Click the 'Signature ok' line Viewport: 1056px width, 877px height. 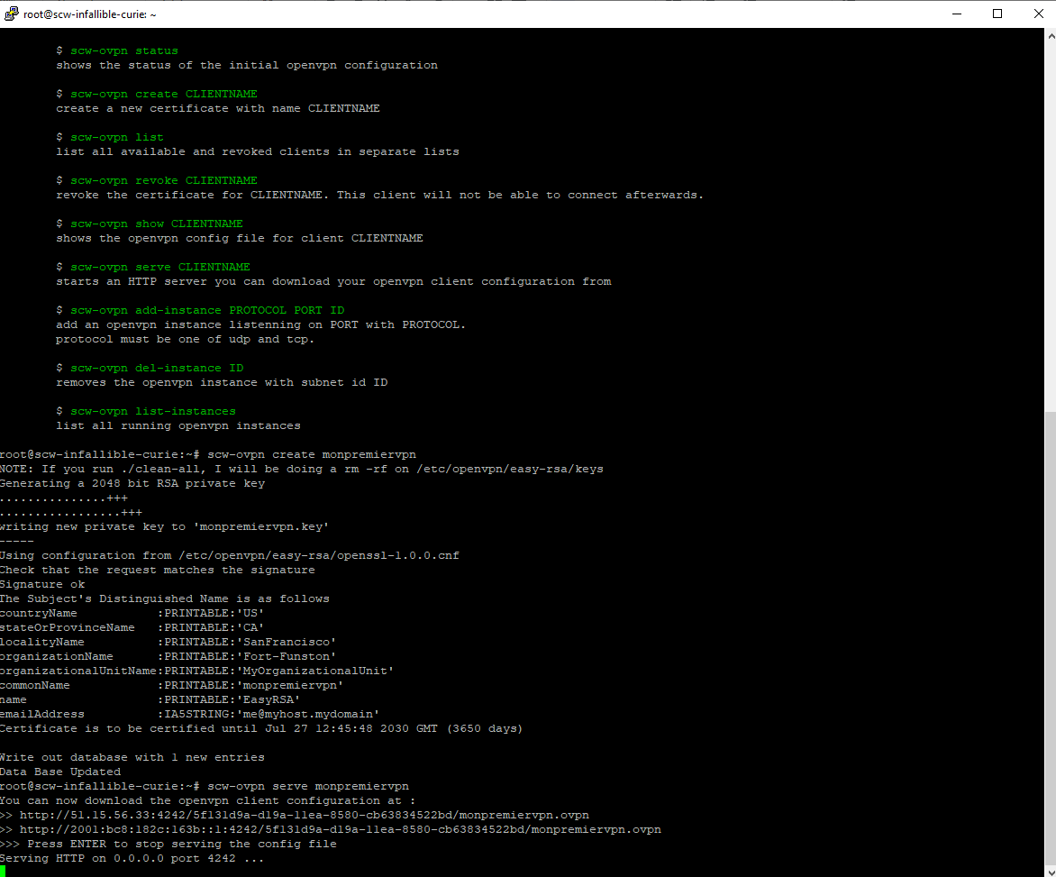(42, 585)
